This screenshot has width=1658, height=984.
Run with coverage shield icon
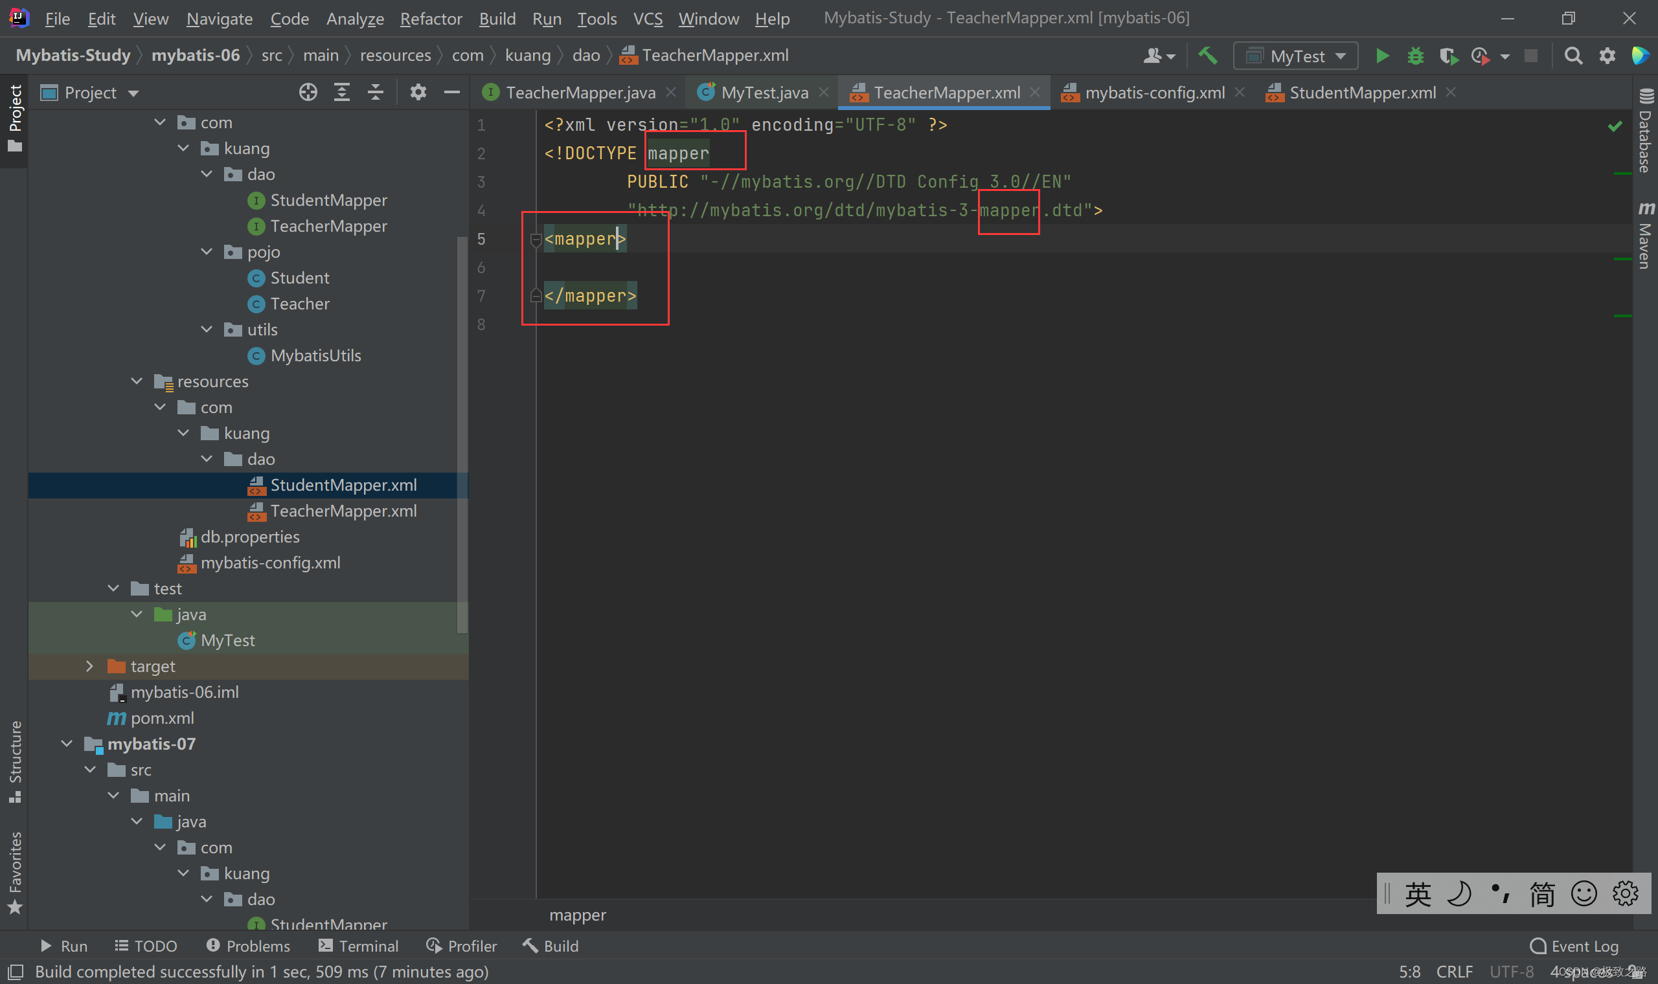pos(1448,56)
